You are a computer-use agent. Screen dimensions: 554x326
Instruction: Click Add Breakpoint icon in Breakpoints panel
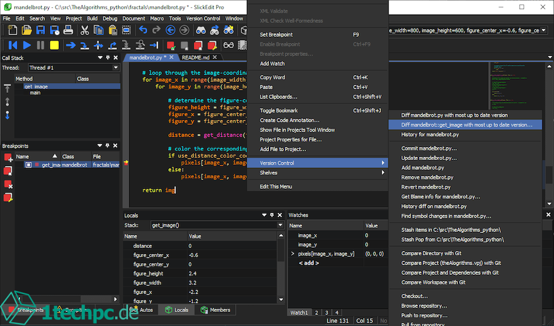coord(9,158)
